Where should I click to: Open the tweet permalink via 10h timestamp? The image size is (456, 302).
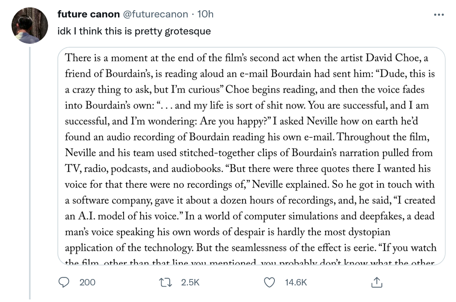[x=205, y=14]
